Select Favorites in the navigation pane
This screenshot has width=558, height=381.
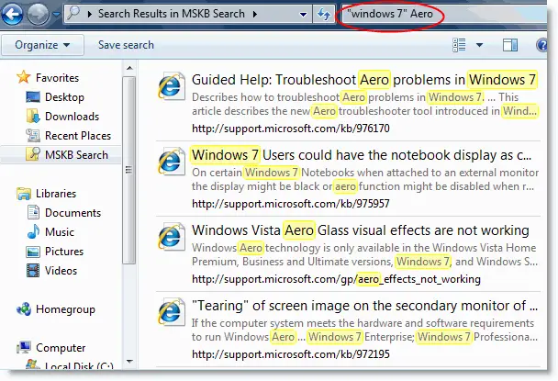57,78
